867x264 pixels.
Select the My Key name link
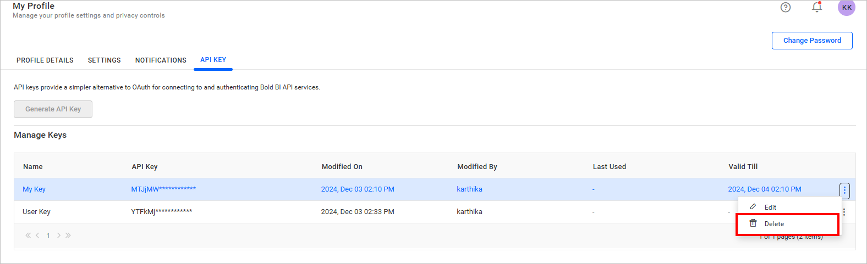(34, 189)
